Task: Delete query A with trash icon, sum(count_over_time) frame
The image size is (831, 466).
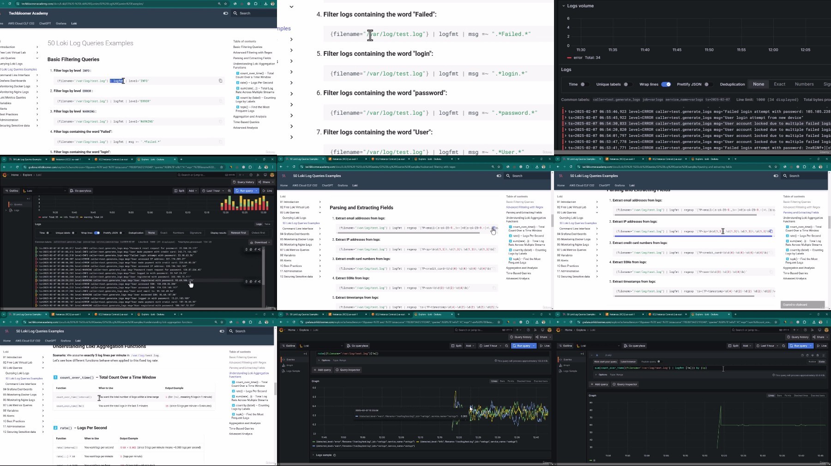Action: point(818,355)
